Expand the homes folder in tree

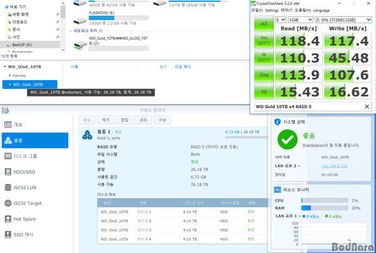point(10,76)
